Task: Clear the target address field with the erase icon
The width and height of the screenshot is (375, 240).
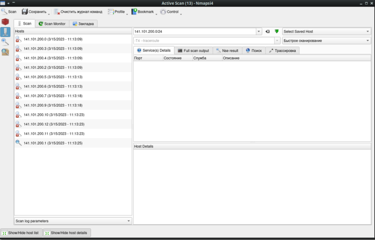Action: coord(267,32)
